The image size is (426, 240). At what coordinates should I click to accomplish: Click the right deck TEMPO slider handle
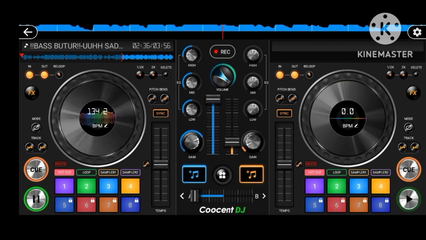click(x=284, y=164)
